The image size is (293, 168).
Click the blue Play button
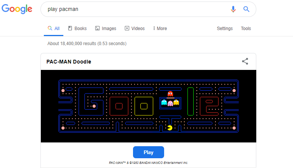click(148, 152)
